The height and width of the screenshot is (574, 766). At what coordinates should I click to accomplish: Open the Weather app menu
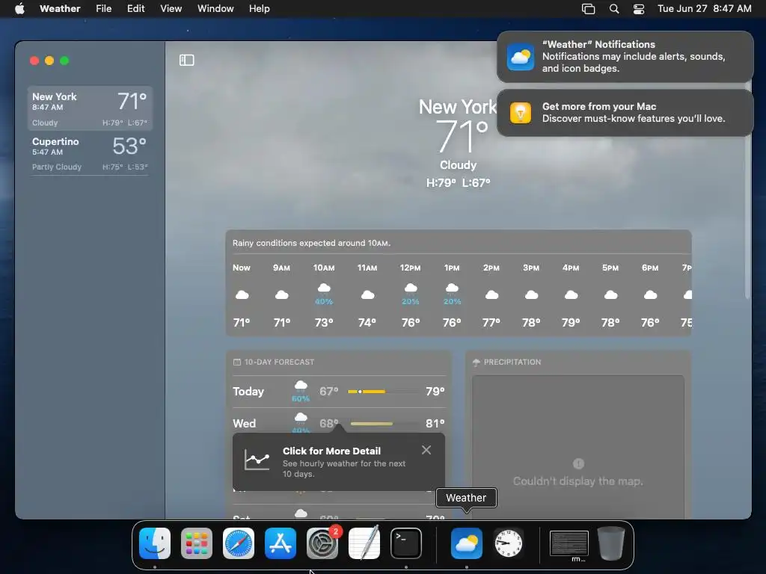coord(60,9)
